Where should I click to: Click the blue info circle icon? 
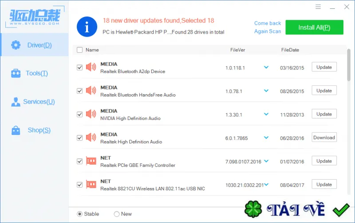coord(87,27)
